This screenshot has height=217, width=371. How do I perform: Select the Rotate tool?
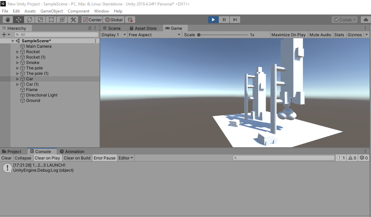30,19
